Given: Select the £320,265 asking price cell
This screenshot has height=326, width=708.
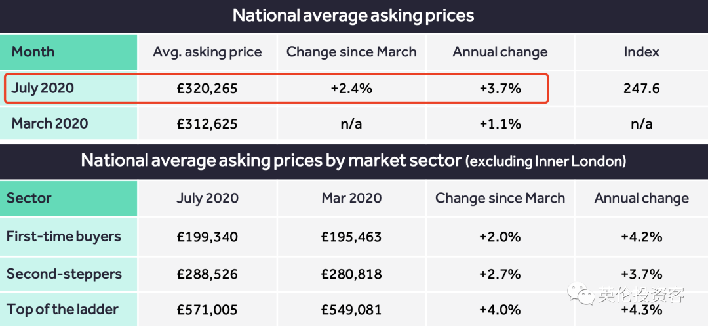Looking at the screenshot, I should (207, 88).
